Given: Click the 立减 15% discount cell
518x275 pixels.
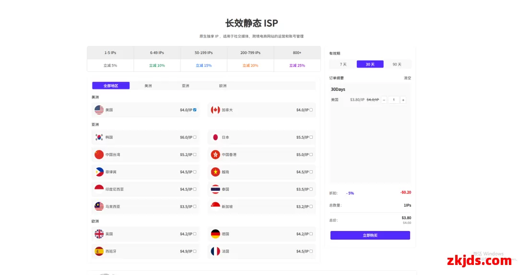Looking at the screenshot, I should point(203,65).
